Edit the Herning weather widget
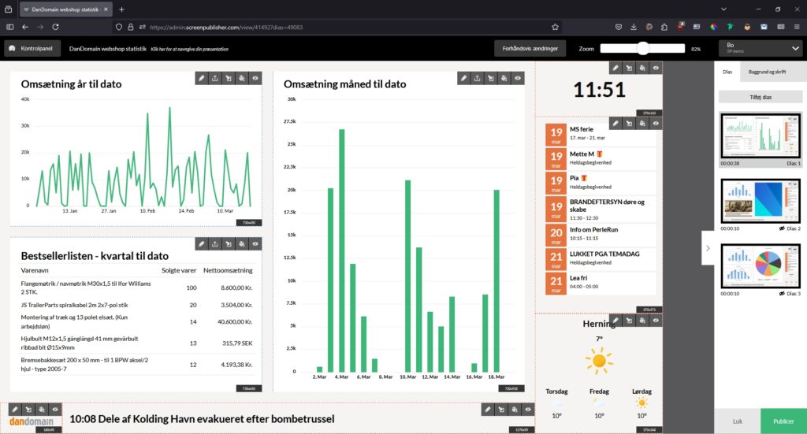This screenshot has height=434, width=807. tap(615, 321)
